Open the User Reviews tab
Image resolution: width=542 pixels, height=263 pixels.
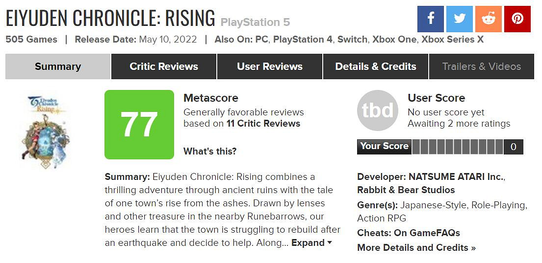(x=270, y=66)
